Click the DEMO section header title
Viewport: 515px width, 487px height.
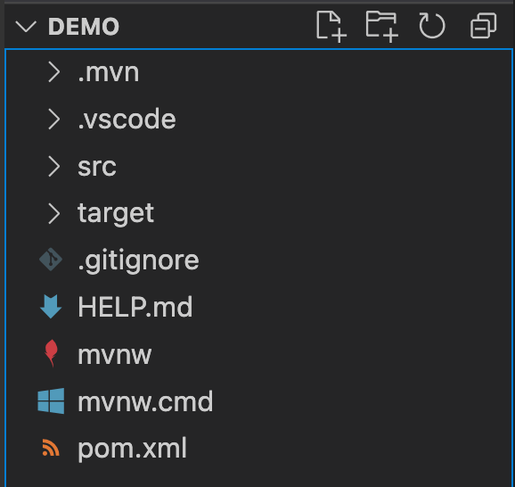point(84,26)
